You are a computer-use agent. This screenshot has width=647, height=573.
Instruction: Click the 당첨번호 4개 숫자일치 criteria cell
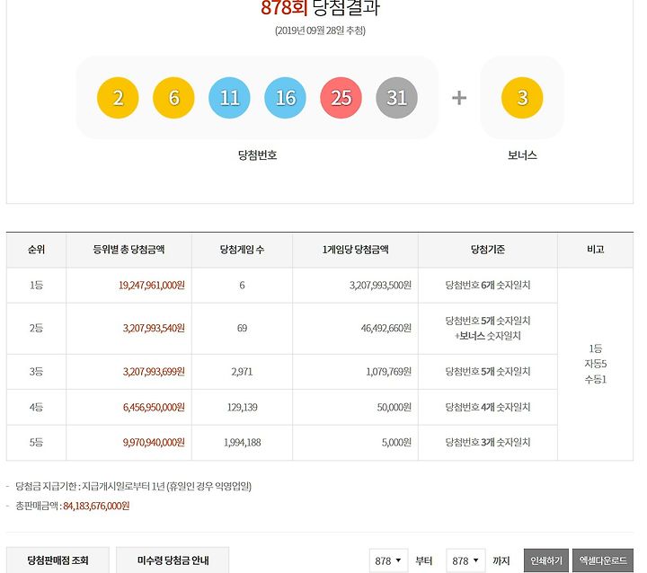tap(488, 407)
